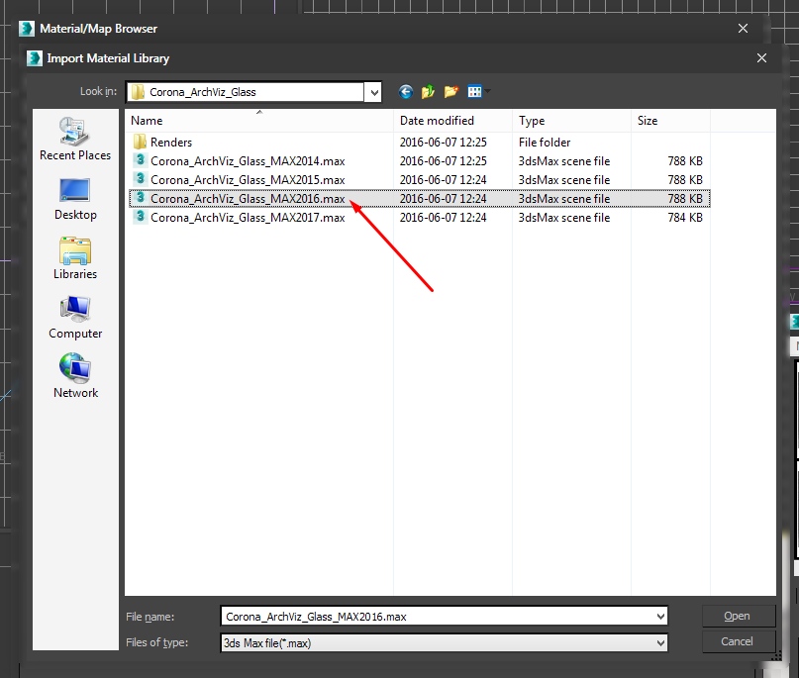Open Libraries location

point(75,258)
